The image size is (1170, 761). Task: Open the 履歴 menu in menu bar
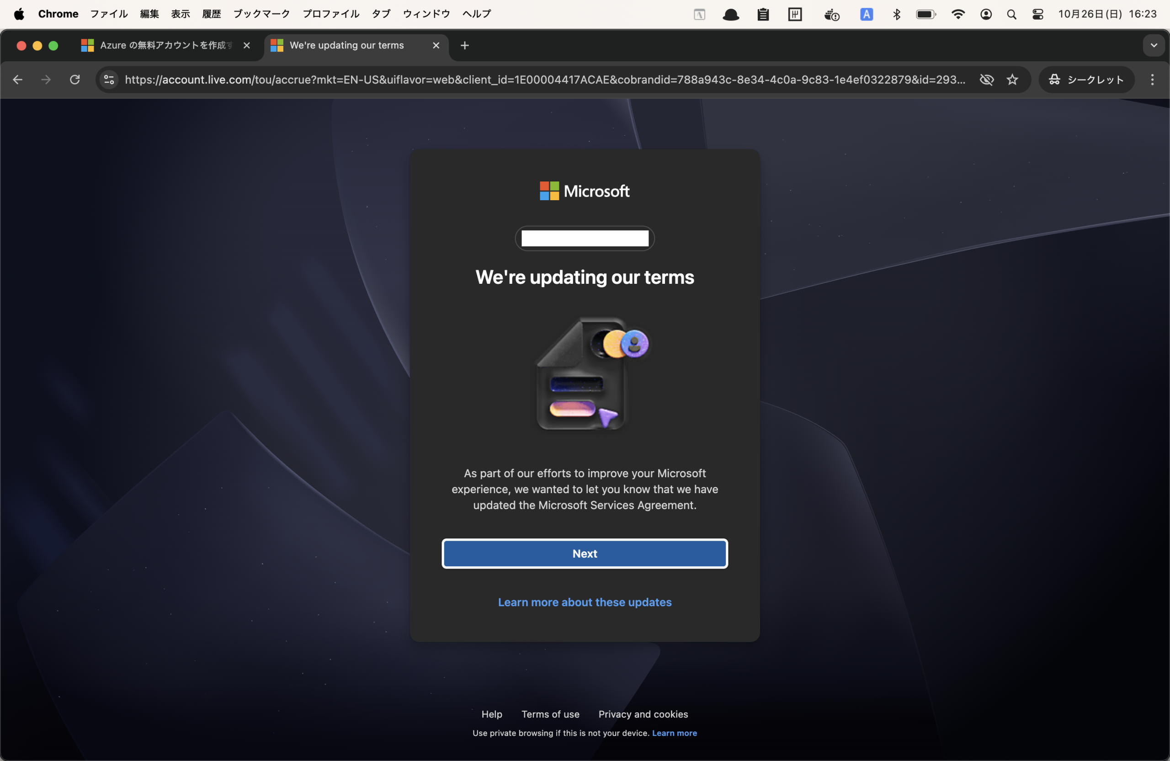click(x=212, y=14)
